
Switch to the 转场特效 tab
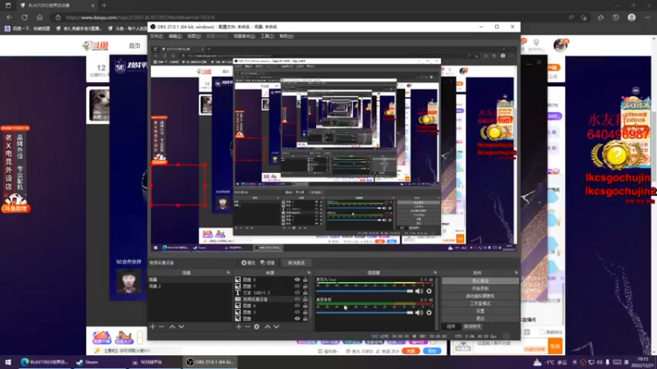tap(472, 326)
